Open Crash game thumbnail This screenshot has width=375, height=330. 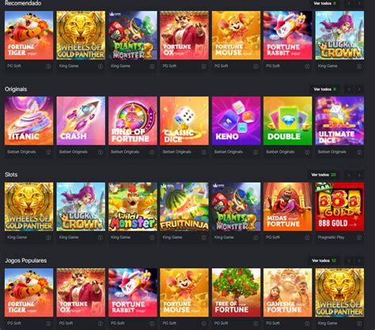pos(81,121)
